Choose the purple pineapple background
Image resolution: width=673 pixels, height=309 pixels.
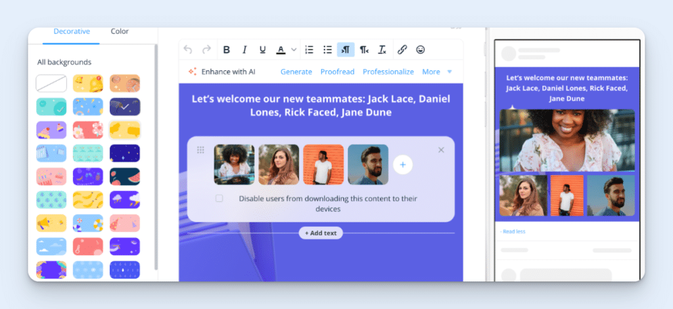coord(88,176)
